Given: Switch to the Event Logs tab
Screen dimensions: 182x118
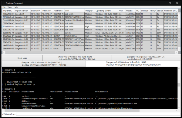Looking at the screenshot, I should pyautogui.click(x=22, y=58).
